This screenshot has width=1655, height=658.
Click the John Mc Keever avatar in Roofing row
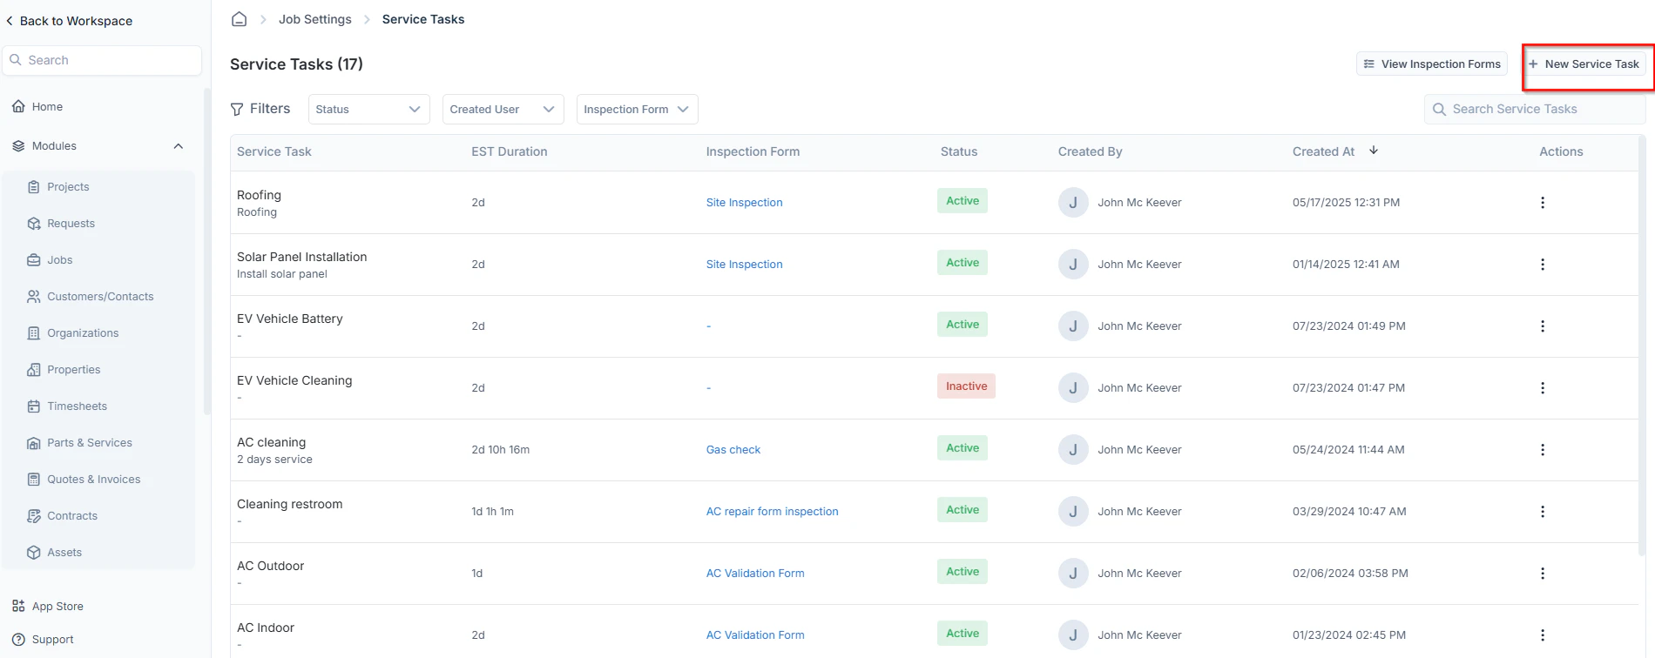(1073, 203)
